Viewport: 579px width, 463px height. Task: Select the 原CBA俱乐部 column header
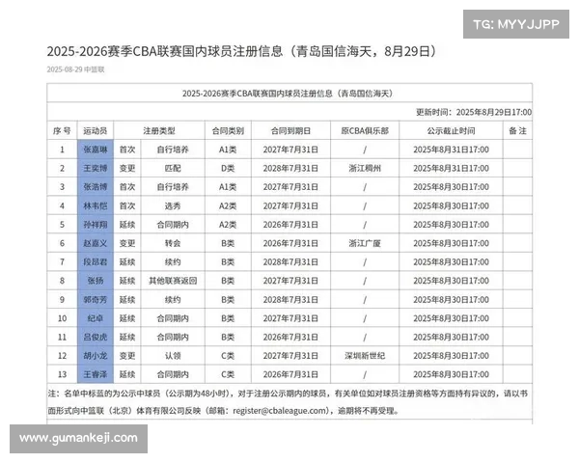pyautogui.click(x=365, y=130)
